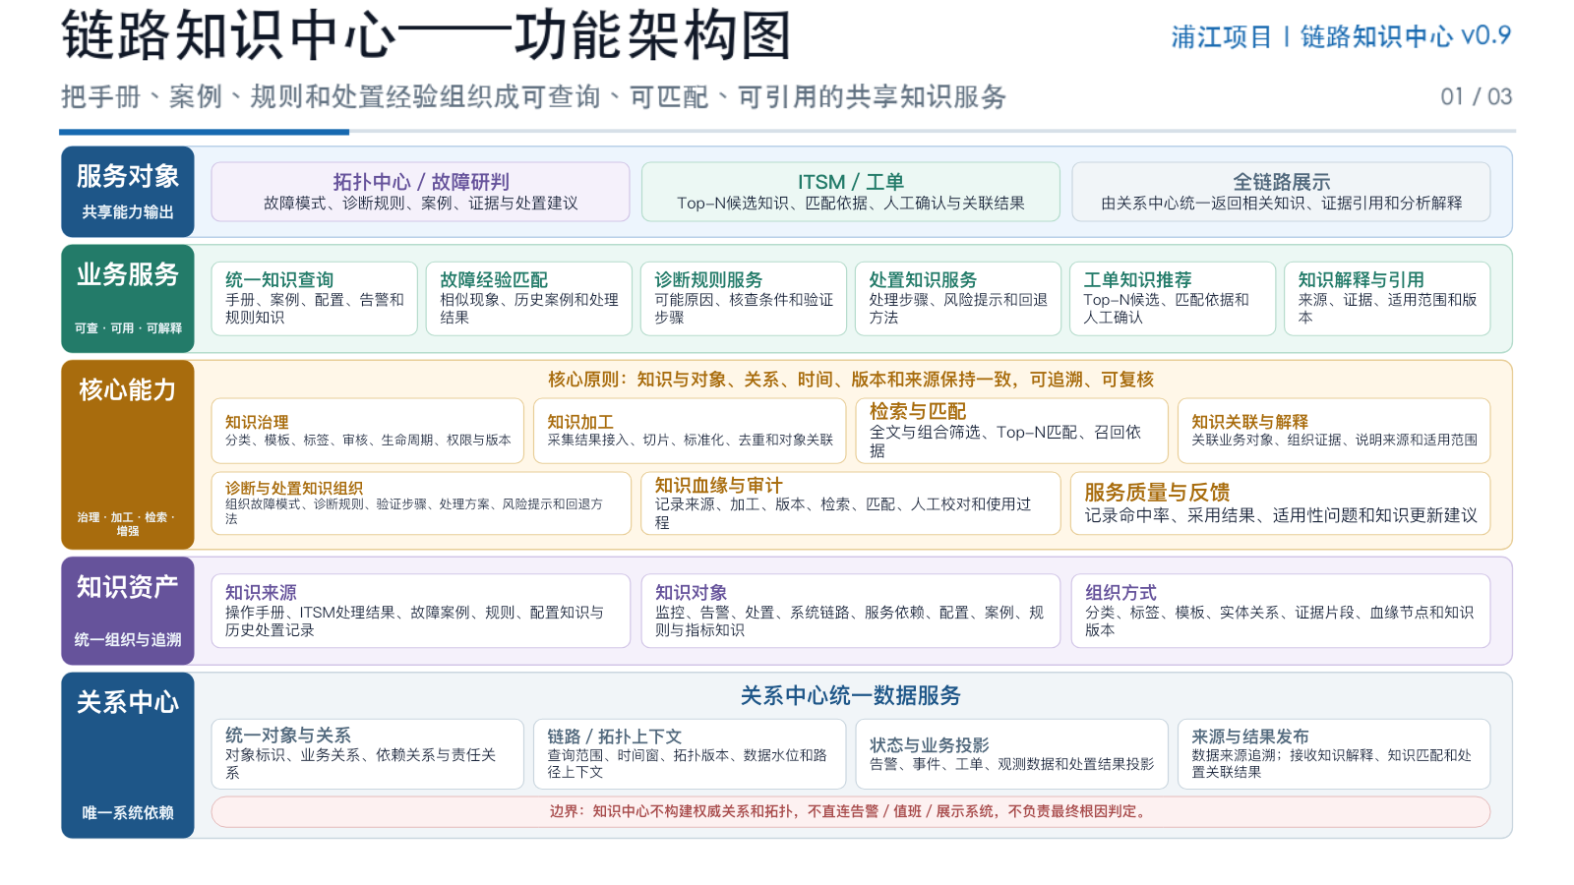This screenshot has height=885, width=1574.
Task: Click the 诊断与处置知识组织 card
Action: tap(421, 503)
